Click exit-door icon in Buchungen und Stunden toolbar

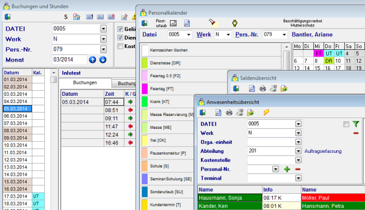(x=8, y=17)
